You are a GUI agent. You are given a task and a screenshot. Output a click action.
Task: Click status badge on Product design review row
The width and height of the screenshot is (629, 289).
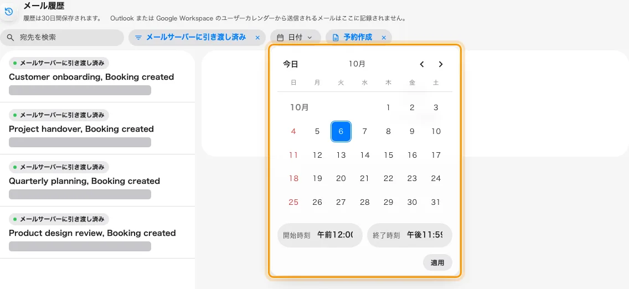click(x=59, y=219)
